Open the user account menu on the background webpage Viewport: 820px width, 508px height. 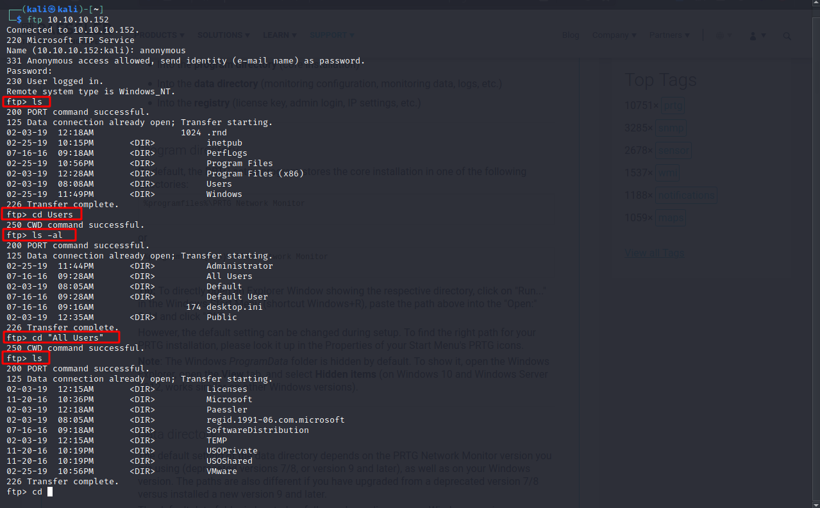(x=758, y=36)
